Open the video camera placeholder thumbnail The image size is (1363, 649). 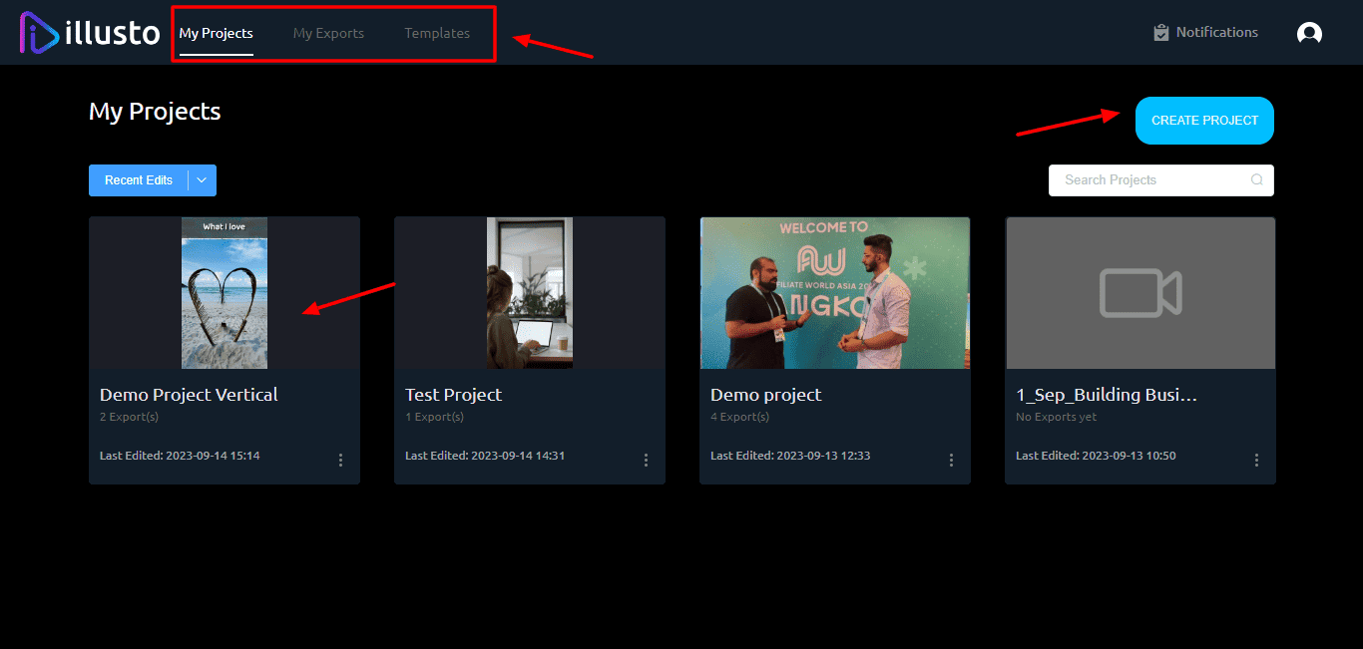1140,293
